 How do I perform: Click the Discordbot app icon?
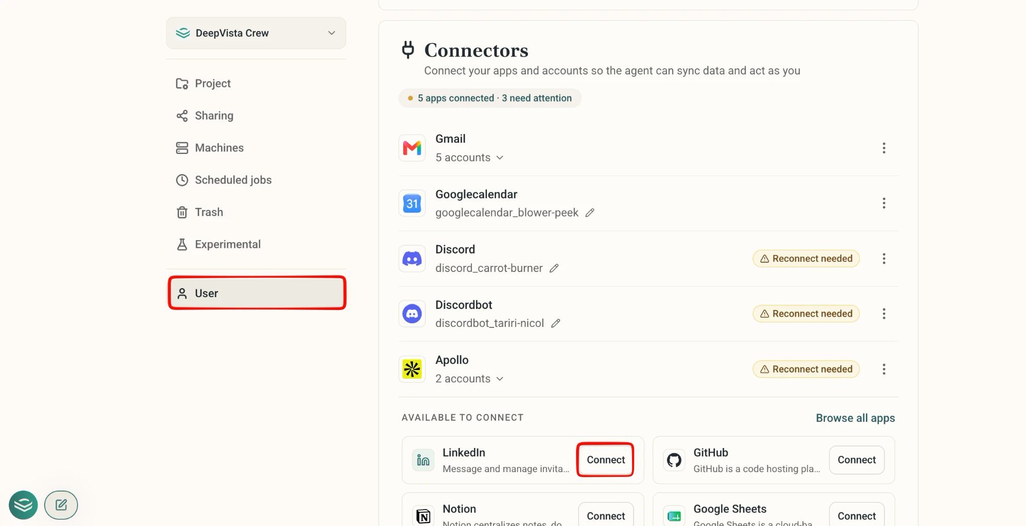click(x=412, y=314)
